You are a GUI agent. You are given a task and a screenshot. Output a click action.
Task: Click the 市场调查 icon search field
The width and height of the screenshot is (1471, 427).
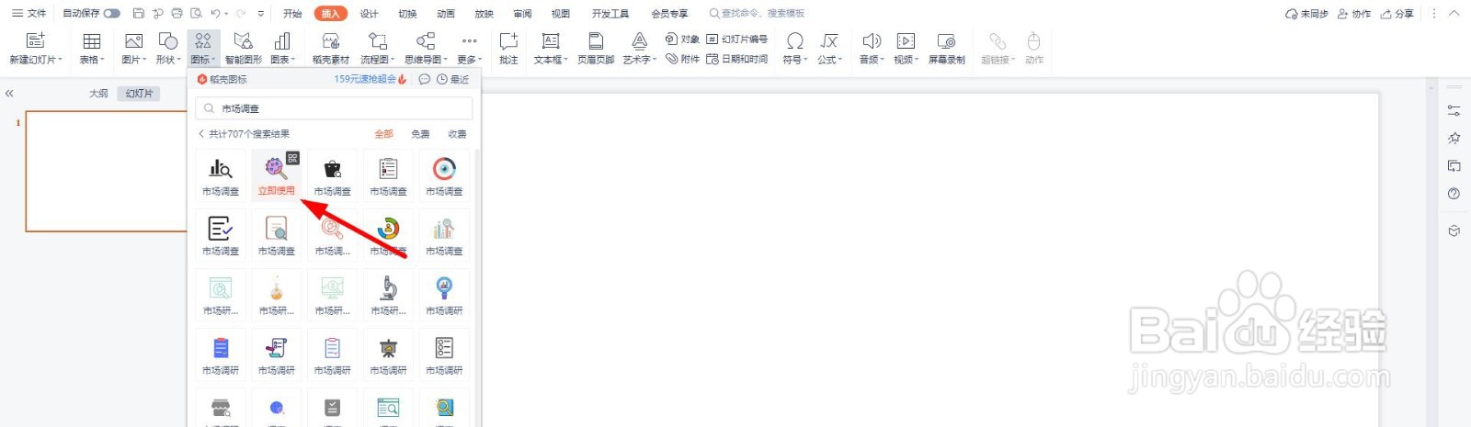click(x=334, y=108)
